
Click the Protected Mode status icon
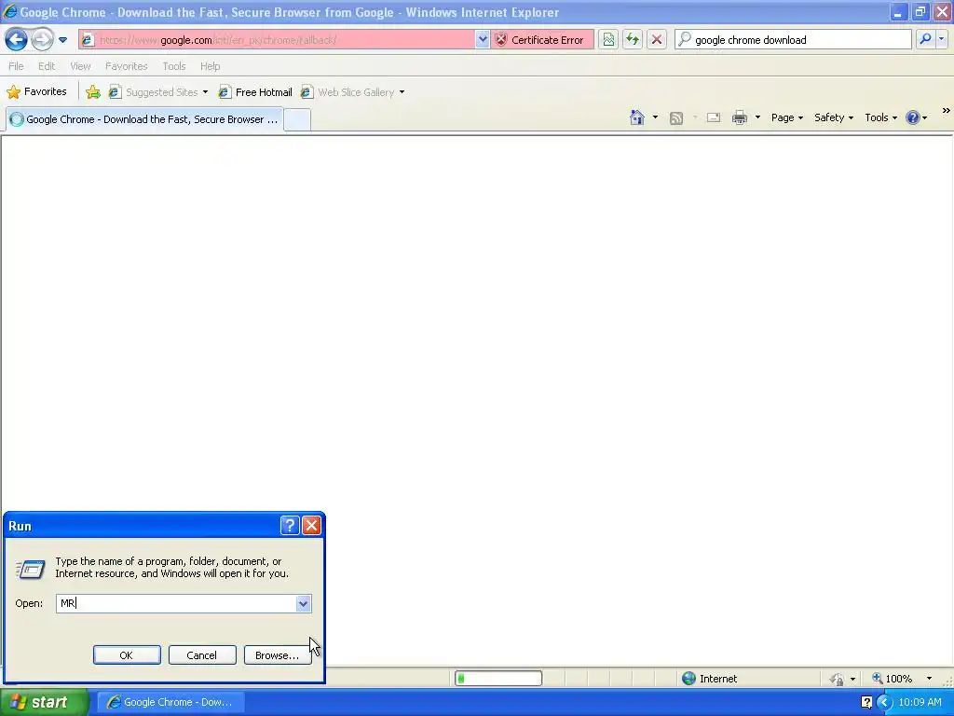[x=838, y=679]
